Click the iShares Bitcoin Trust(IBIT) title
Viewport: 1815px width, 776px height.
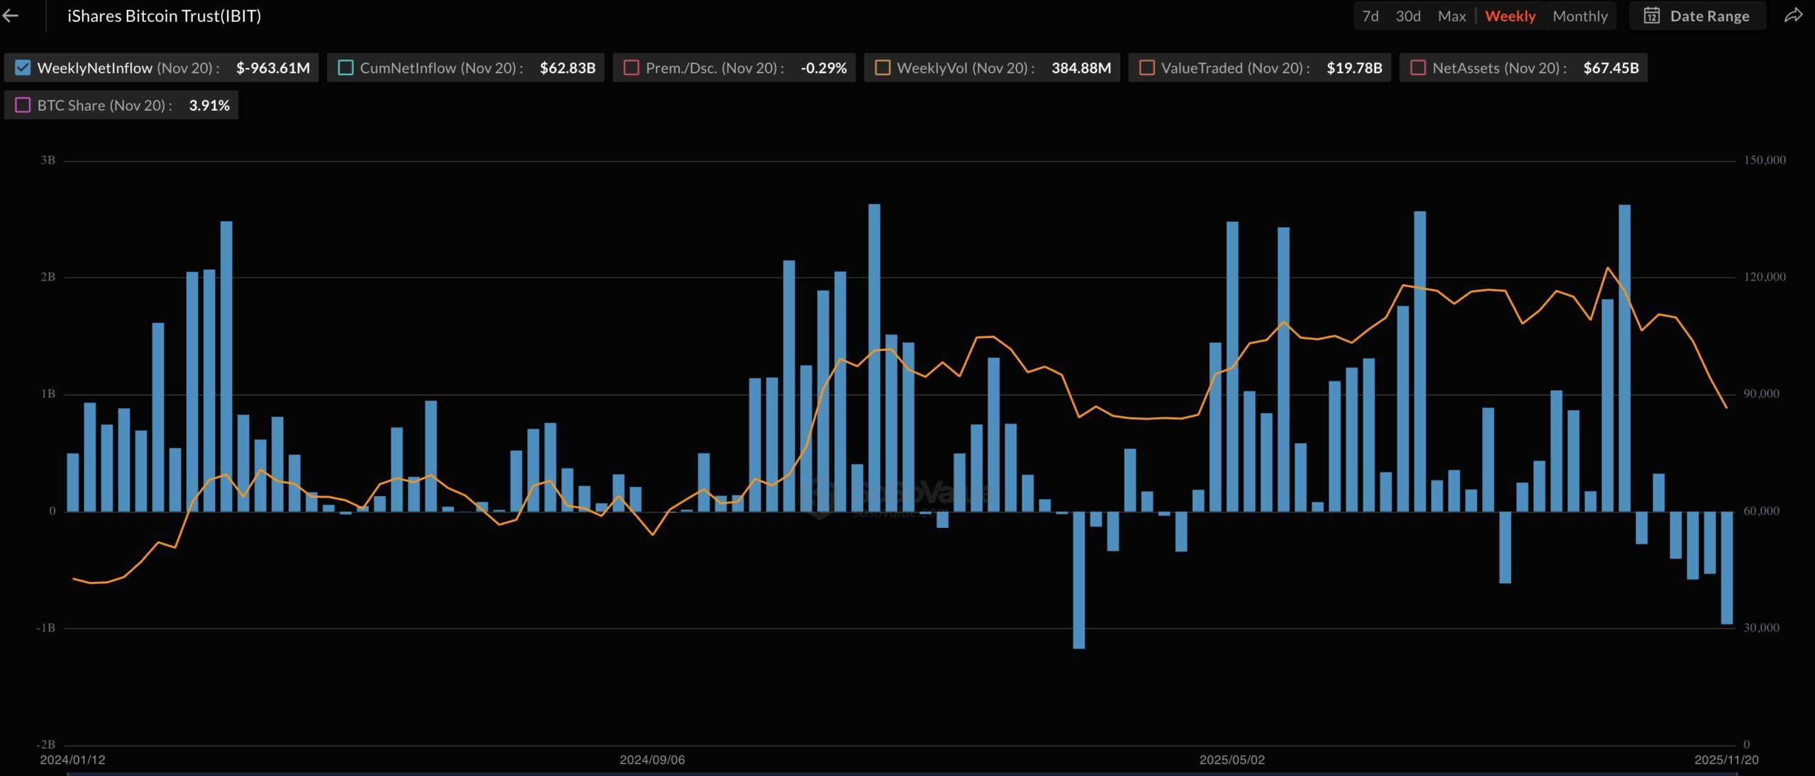pos(164,16)
